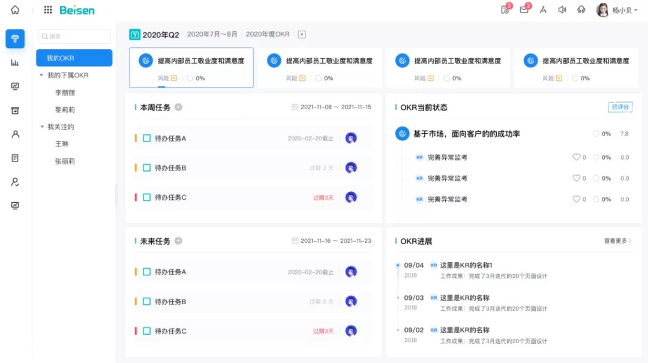
Task: Select 我的OKR in the left panel
Action: tap(74, 58)
